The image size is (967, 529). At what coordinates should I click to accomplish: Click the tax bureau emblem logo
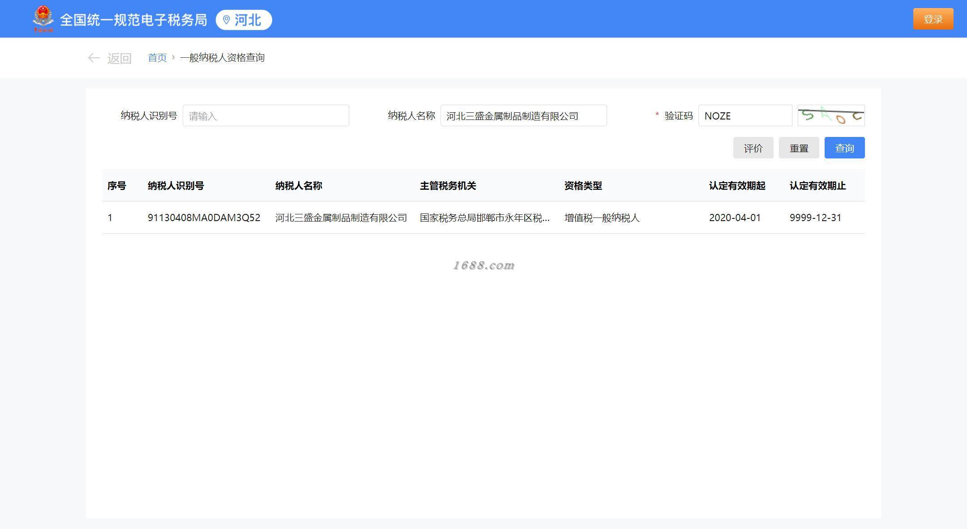pyautogui.click(x=43, y=19)
